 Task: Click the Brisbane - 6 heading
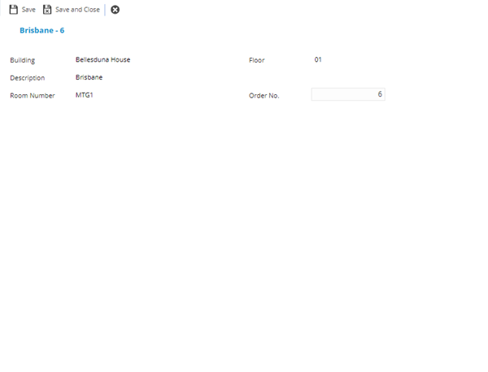pyautogui.click(x=41, y=30)
